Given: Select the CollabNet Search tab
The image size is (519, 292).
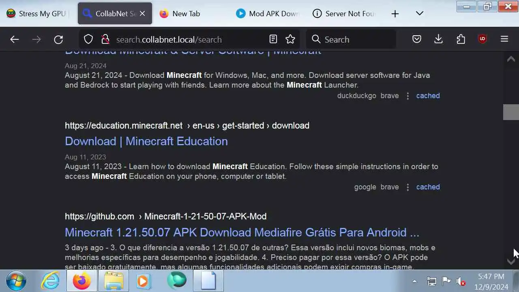Looking at the screenshot, I should [x=115, y=14].
